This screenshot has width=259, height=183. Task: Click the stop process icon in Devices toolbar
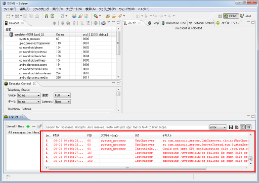tap(96, 23)
